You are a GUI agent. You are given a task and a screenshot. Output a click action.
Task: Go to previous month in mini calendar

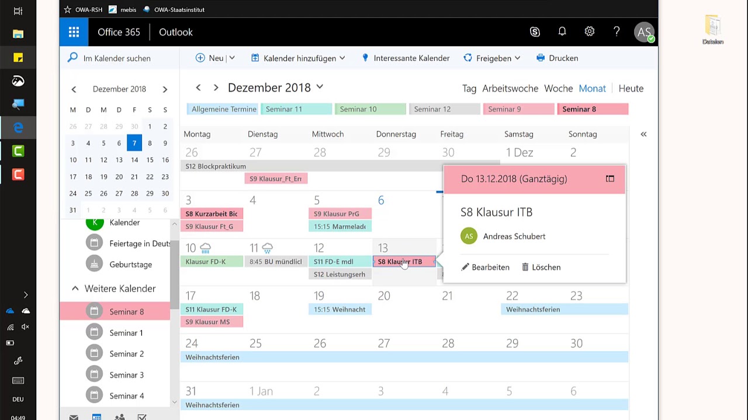[x=74, y=89]
